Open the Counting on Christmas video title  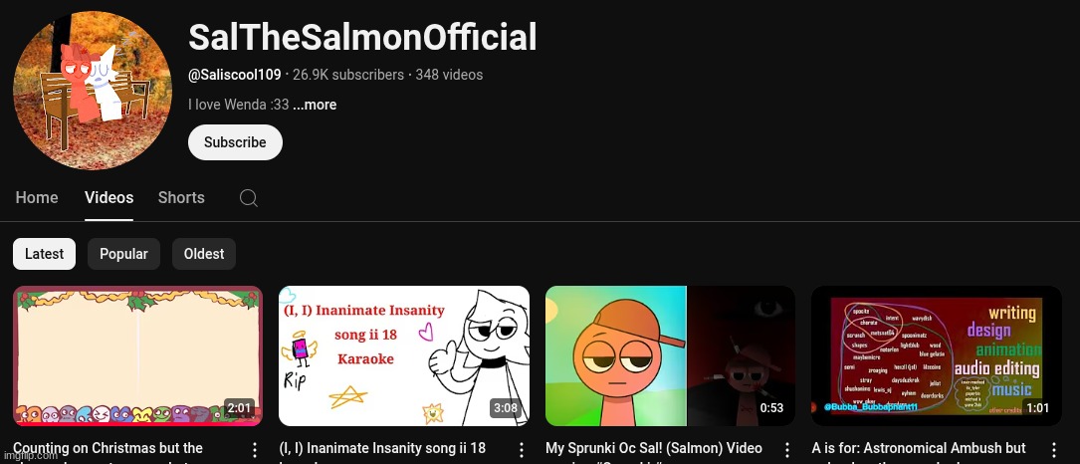click(108, 448)
